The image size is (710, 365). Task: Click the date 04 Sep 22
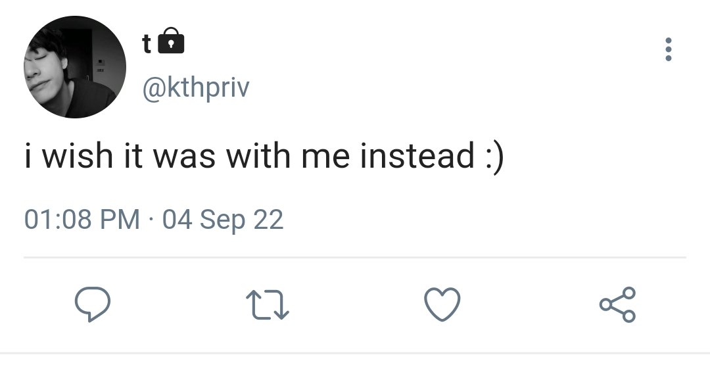pos(223,220)
